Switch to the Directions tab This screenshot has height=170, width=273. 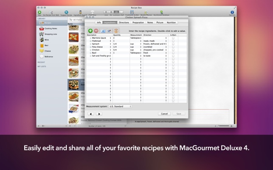(124, 22)
